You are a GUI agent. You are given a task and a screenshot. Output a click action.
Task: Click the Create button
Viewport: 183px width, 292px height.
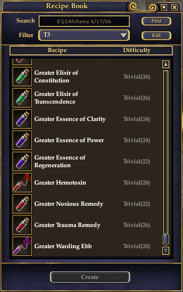[x=90, y=277]
